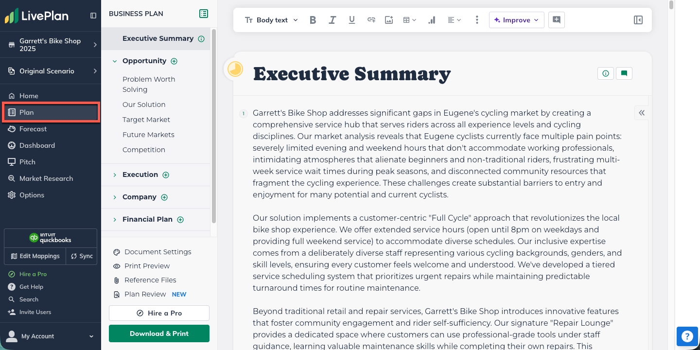Image resolution: width=700 pixels, height=350 pixels.
Task: Open the blue help question-mark button
Action: pyautogui.click(x=687, y=336)
